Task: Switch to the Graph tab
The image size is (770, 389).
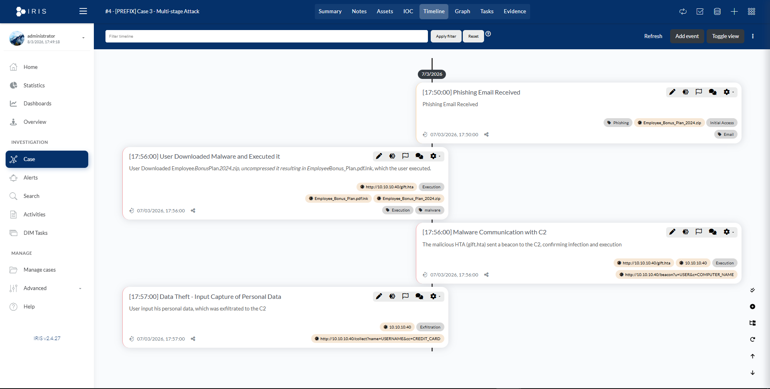Action: coord(462,11)
